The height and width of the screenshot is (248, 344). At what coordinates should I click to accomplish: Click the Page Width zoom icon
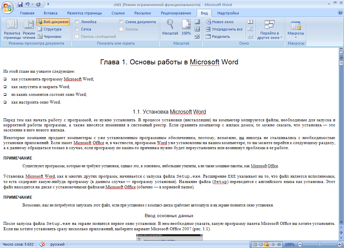pos(197,37)
